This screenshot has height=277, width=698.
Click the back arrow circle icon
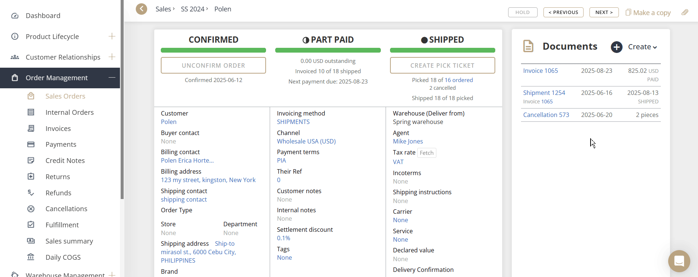pos(141,9)
